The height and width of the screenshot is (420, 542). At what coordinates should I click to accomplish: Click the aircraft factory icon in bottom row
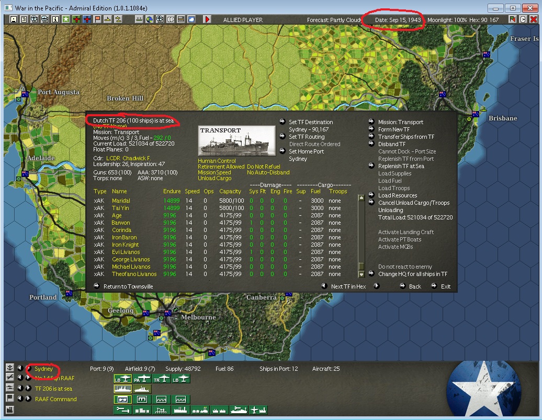click(x=258, y=411)
